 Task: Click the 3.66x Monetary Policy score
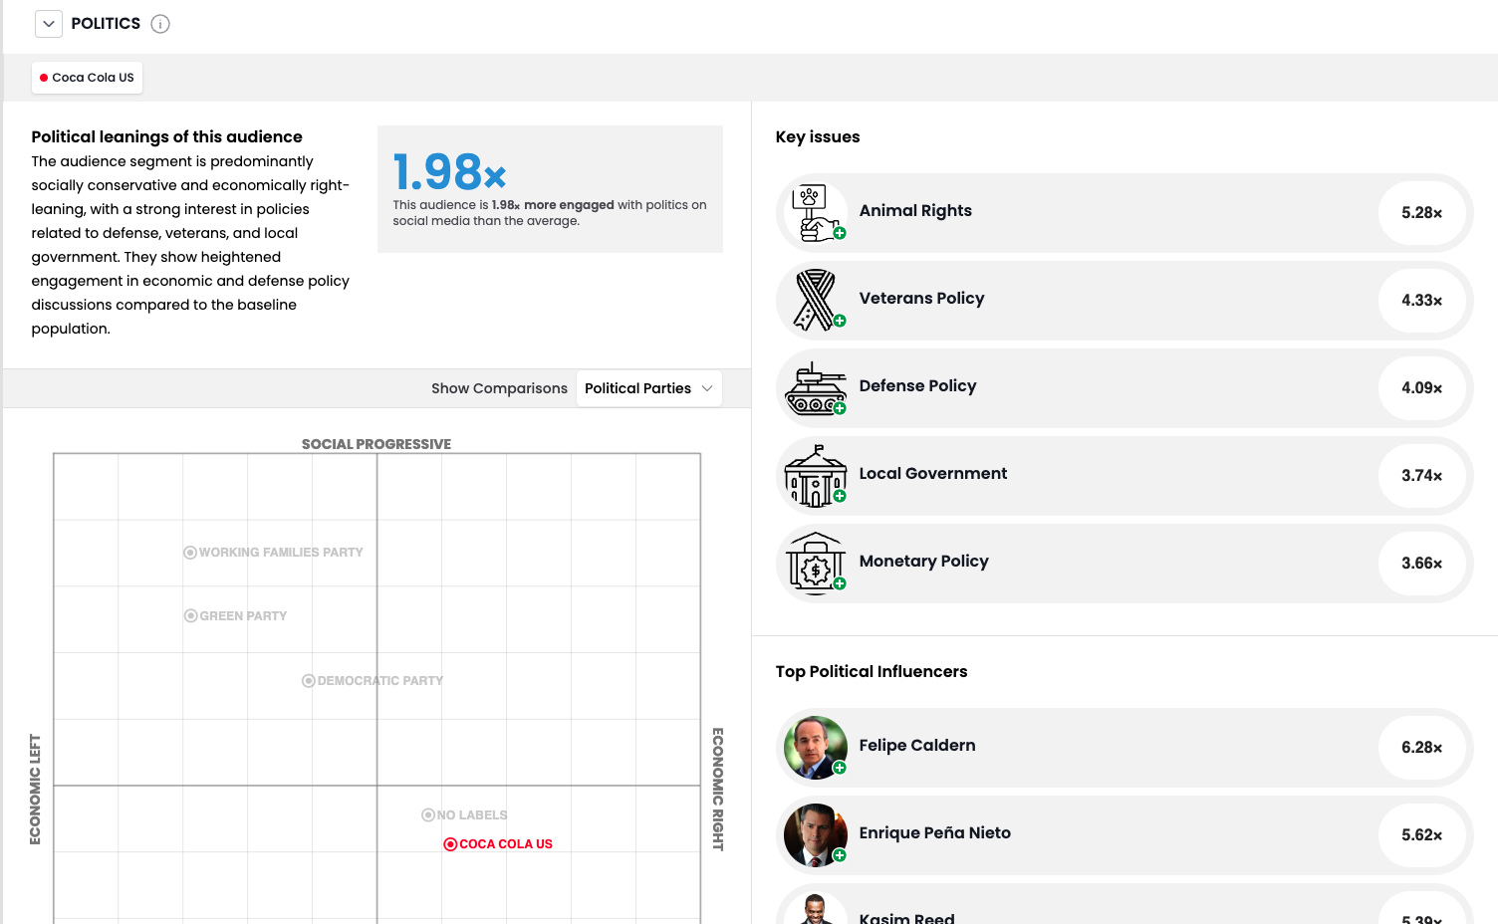point(1421,564)
